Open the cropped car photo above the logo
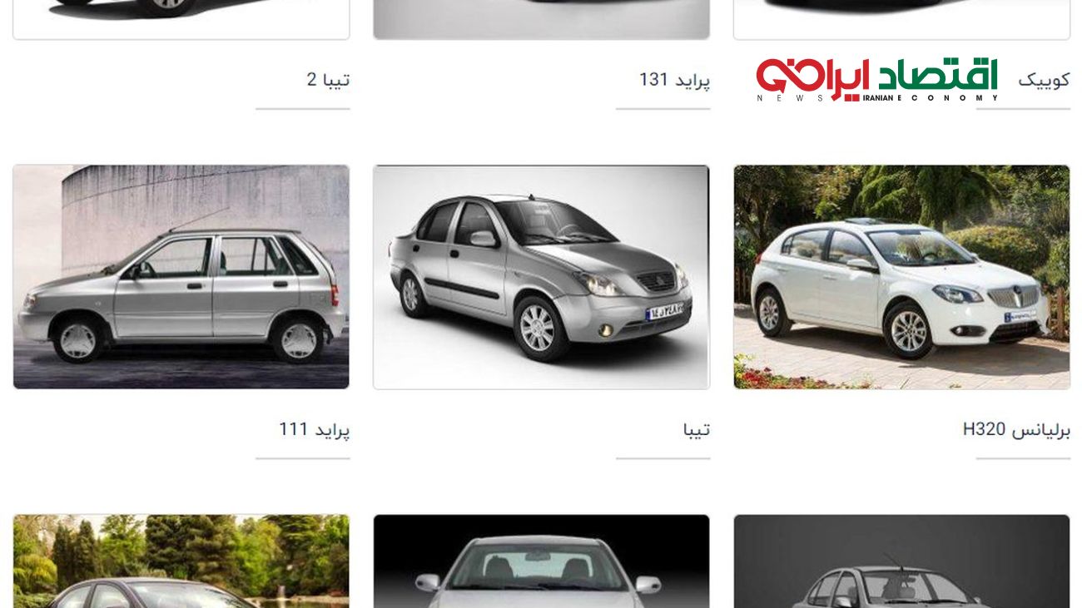Screen dimensions: 1082x608 pos(902,19)
